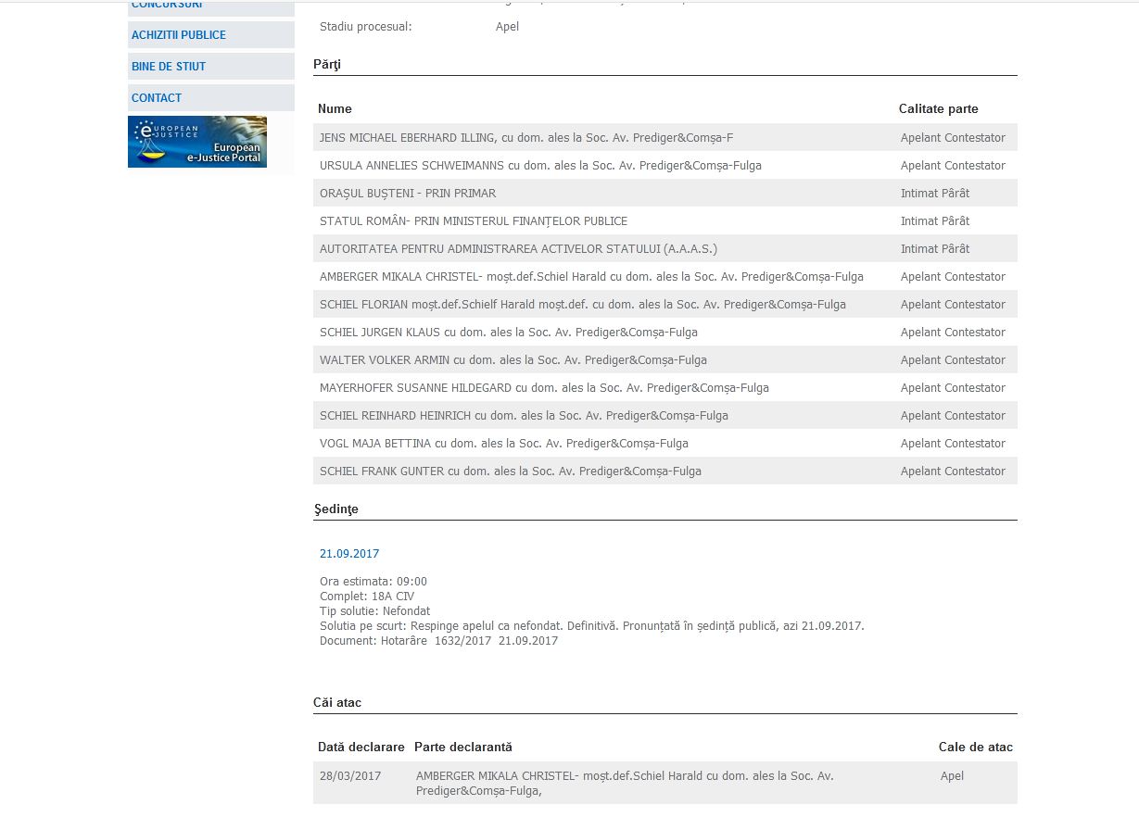Open the European e-Justice Portal banner
The image size is (1139, 817).
197,142
